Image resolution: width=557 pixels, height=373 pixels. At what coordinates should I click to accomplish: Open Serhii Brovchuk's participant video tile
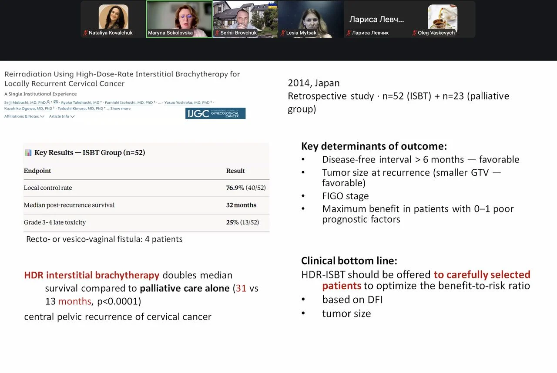coord(245,19)
